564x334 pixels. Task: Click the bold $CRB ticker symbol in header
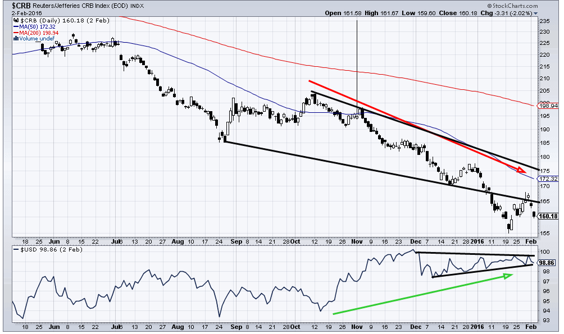coord(21,6)
